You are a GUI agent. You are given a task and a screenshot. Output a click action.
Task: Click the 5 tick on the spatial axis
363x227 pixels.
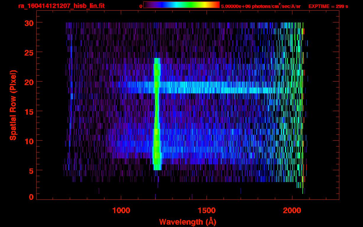coord(31,171)
